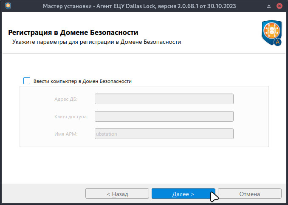
Task: Click the blue 'A' badge on the shield logo
Action: click(x=278, y=42)
